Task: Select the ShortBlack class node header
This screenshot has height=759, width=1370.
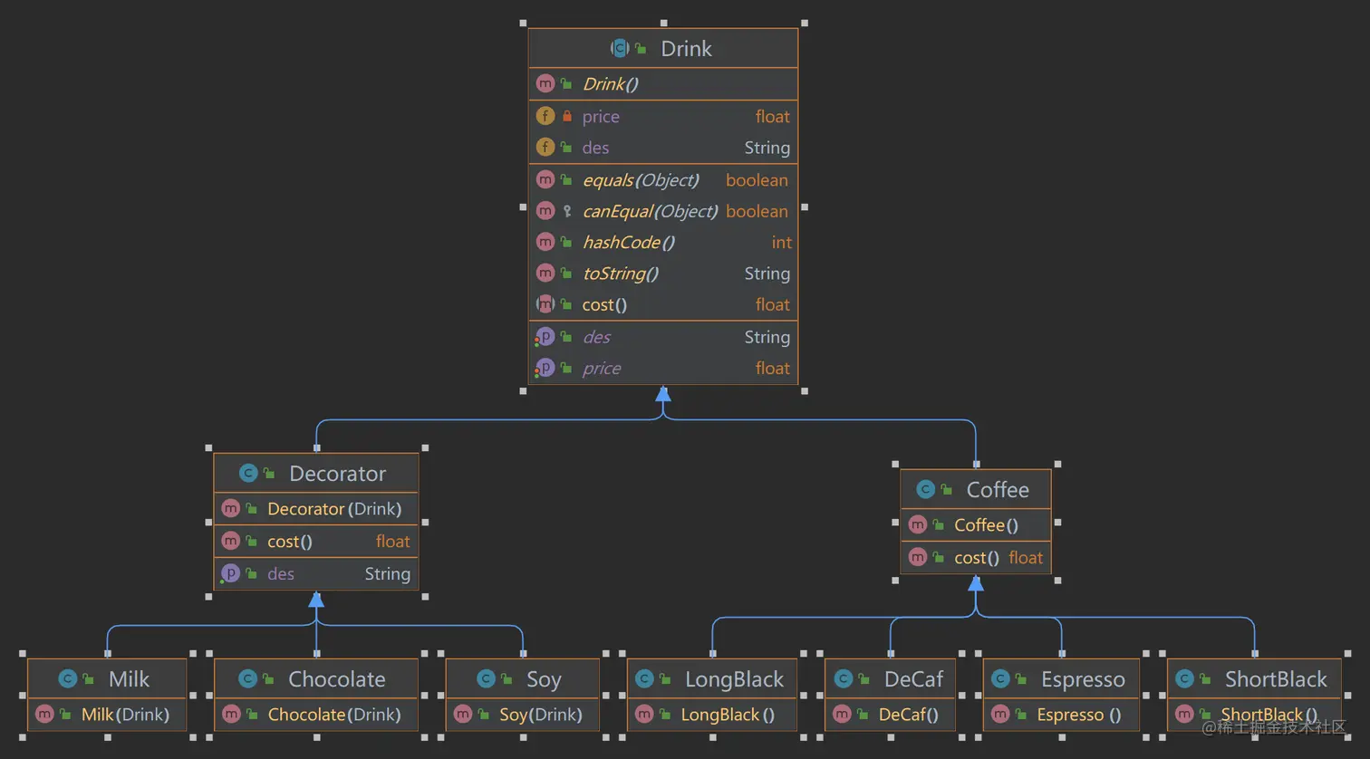Action: point(1254,678)
